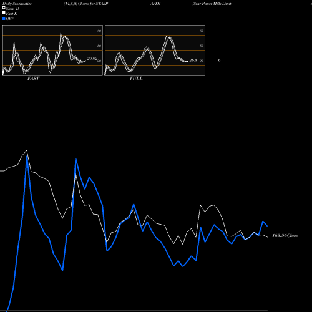
Task: Click the 26.8 value in FULL chart
Action: [193, 60]
